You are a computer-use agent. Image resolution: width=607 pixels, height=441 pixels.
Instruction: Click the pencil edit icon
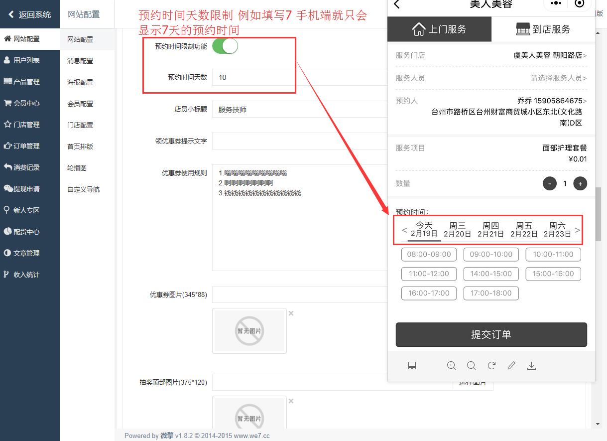click(x=511, y=366)
